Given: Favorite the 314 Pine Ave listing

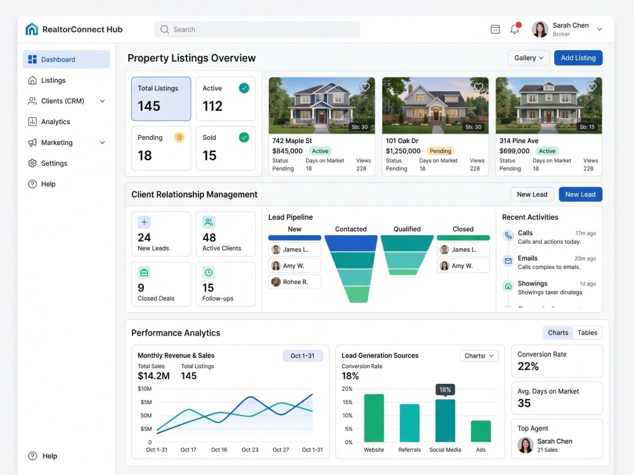Looking at the screenshot, I should [x=592, y=87].
